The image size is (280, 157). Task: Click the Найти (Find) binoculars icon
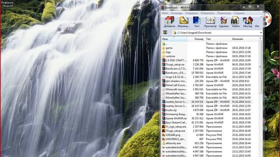235,22
